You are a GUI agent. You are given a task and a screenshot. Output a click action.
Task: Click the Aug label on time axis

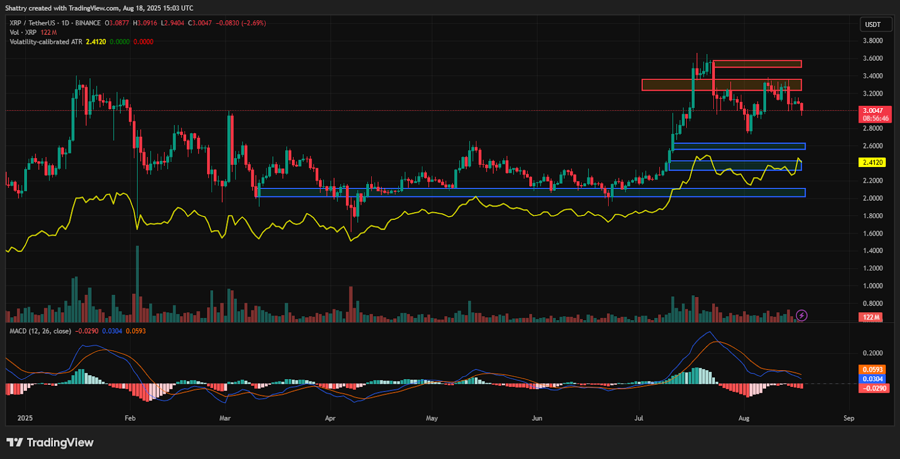[x=744, y=418]
